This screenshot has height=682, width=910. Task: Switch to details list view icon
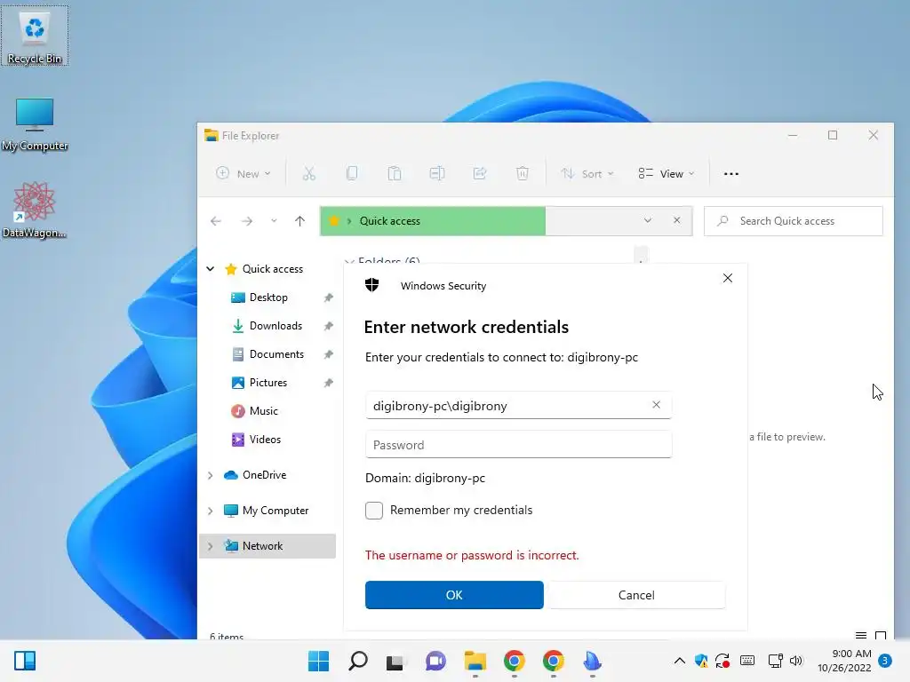tap(861, 636)
